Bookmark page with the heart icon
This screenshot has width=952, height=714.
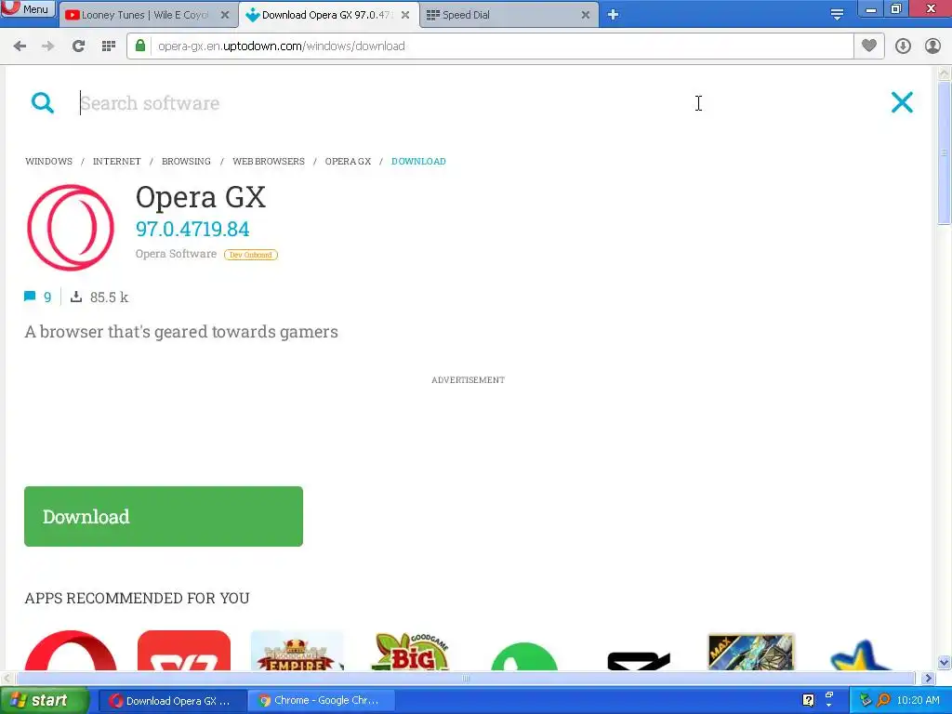[869, 46]
